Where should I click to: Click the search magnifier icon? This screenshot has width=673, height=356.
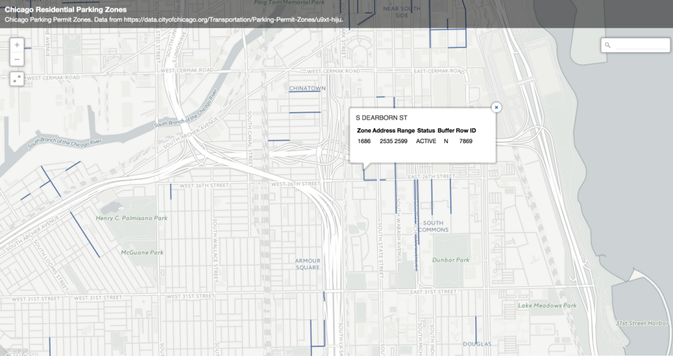tap(608, 45)
